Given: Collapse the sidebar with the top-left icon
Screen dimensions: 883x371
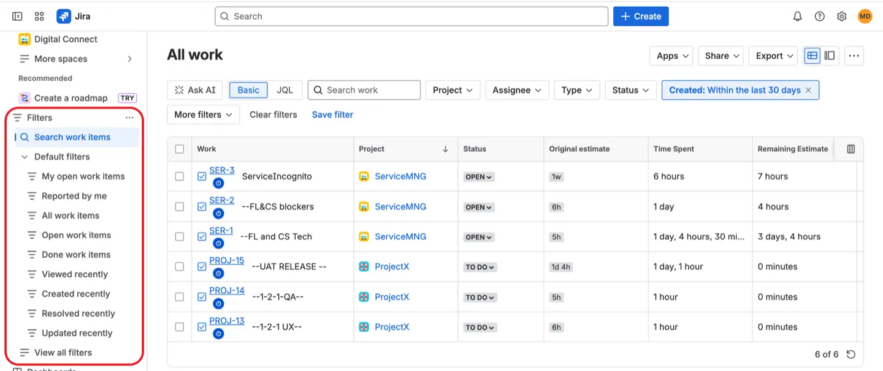Looking at the screenshot, I should (x=17, y=16).
